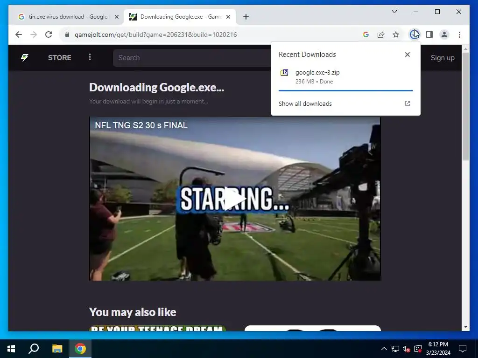This screenshot has width=478, height=358.
Task: Click the address bar URL
Action: click(x=155, y=34)
